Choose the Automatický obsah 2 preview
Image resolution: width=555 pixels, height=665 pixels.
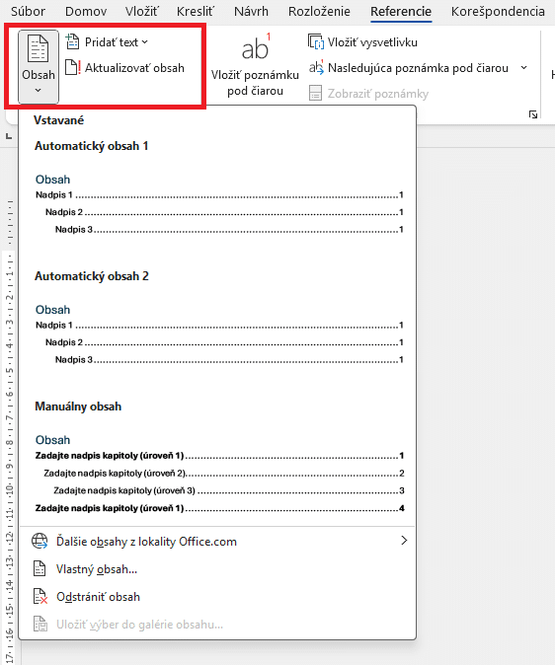click(217, 335)
